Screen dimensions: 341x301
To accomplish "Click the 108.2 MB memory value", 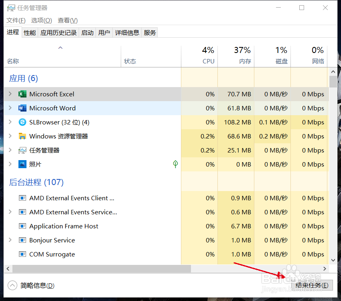I will pyautogui.click(x=237, y=122).
